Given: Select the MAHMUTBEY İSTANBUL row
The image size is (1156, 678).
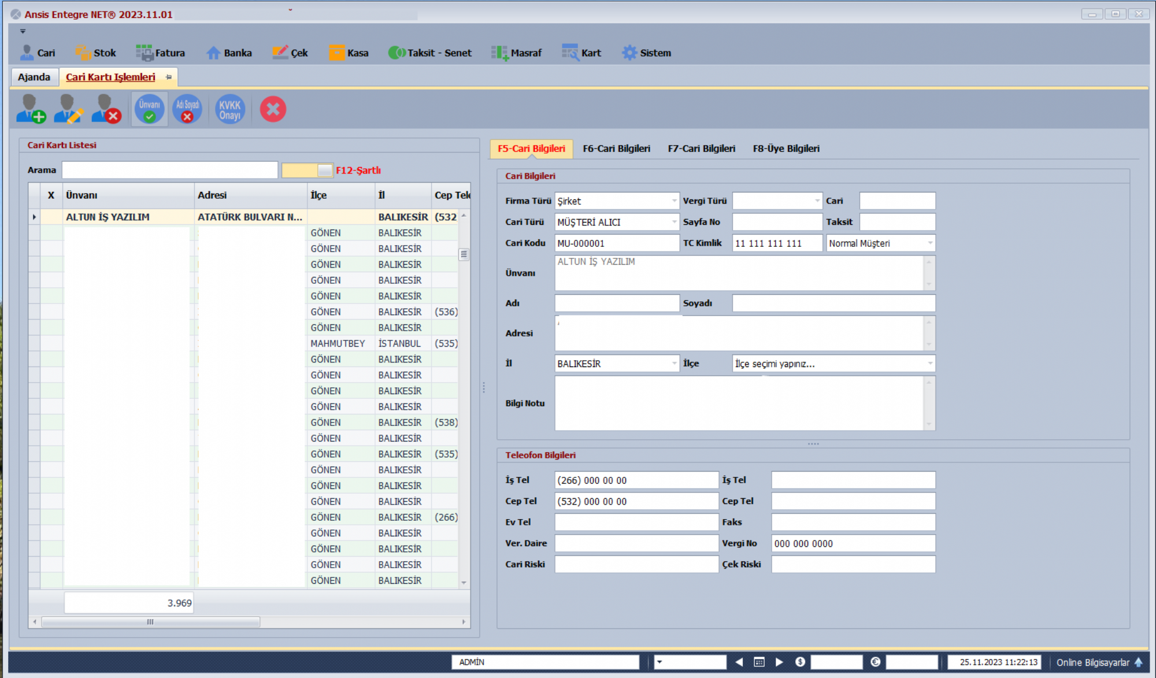Looking at the screenshot, I should point(249,343).
